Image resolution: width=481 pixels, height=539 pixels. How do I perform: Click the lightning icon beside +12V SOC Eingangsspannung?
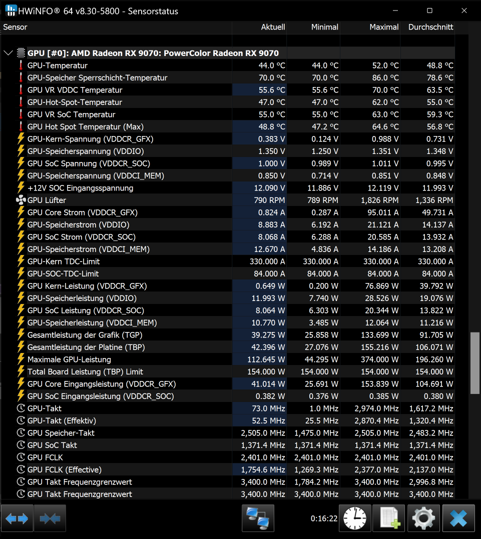coord(21,188)
